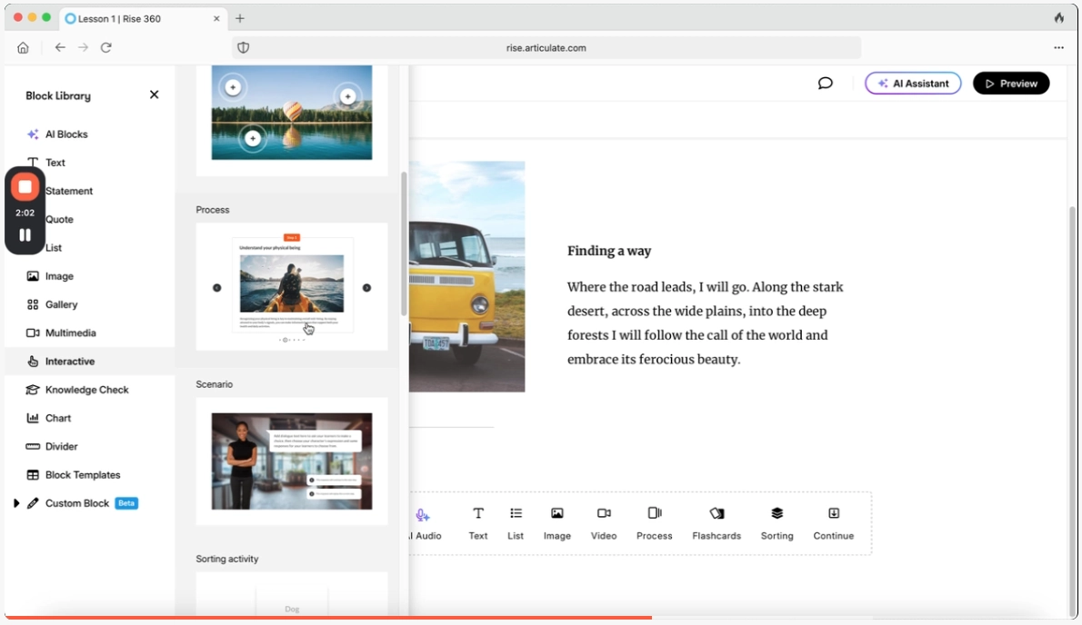Click the paragraph starting 'Where the road leads'
Viewport: 1082px width, 625px height.
[706, 323]
